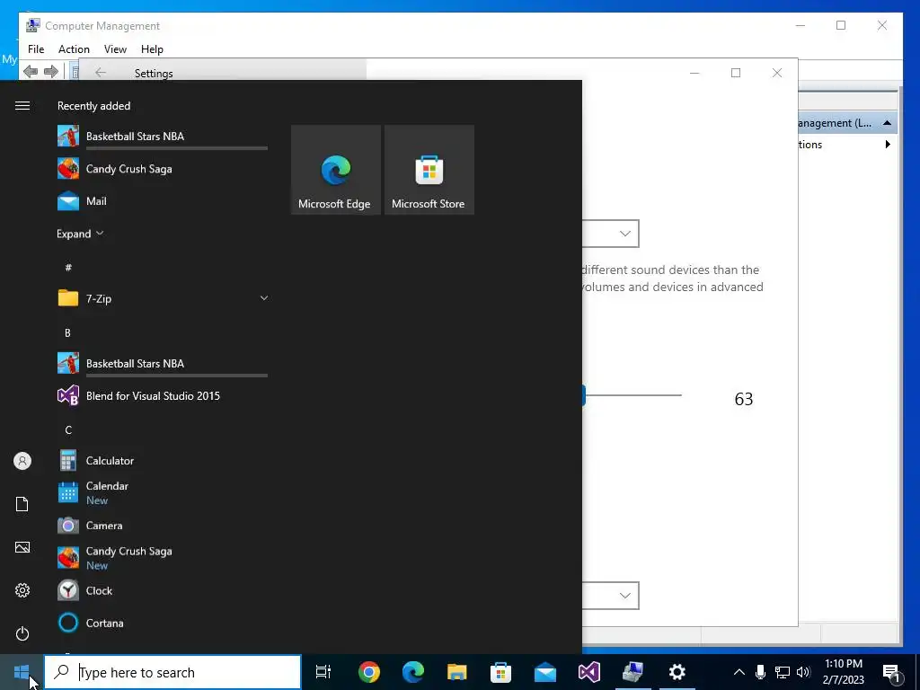Open Task View on the taskbar
This screenshot has width=920, height=690.
tap(323, 672)
